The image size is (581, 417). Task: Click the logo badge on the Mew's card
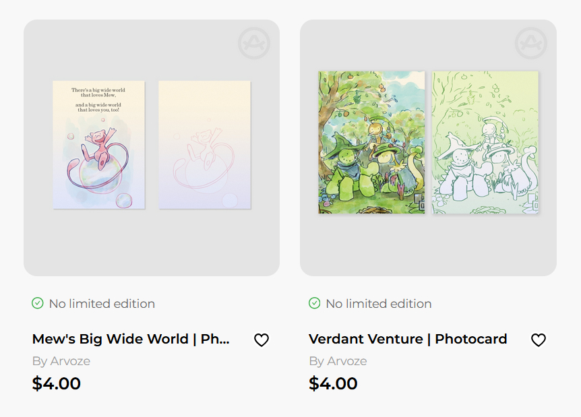coord(254,44)
